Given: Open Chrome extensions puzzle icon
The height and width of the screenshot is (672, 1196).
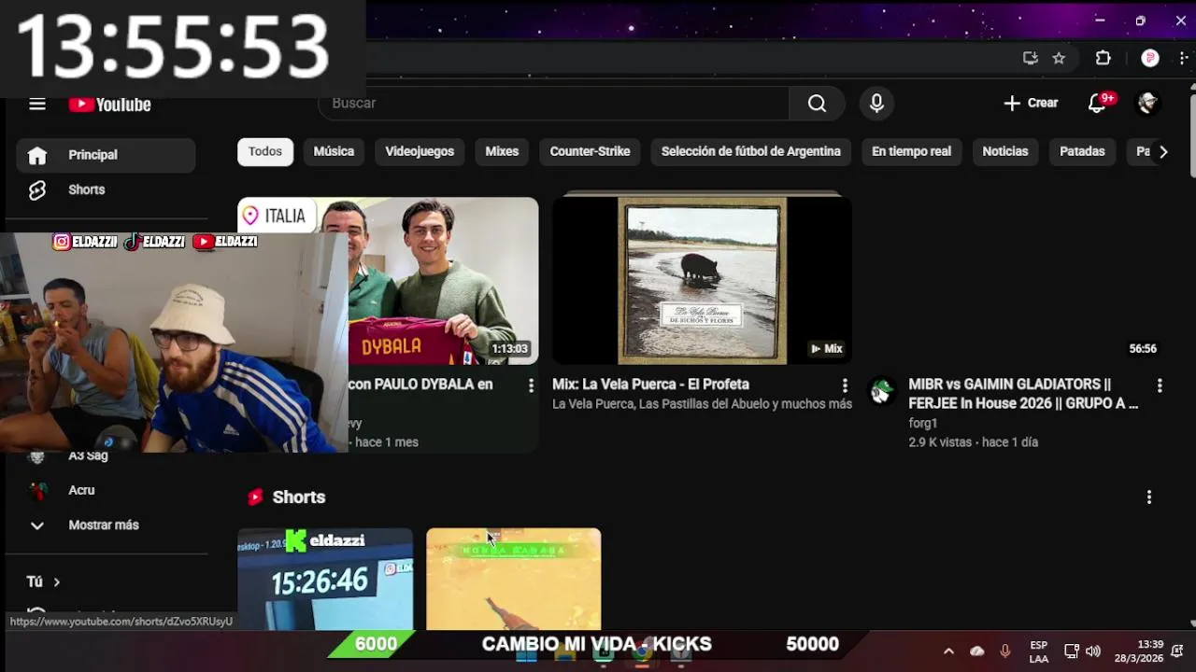Looking at the screenshot, I should (x=1103, y=58).
